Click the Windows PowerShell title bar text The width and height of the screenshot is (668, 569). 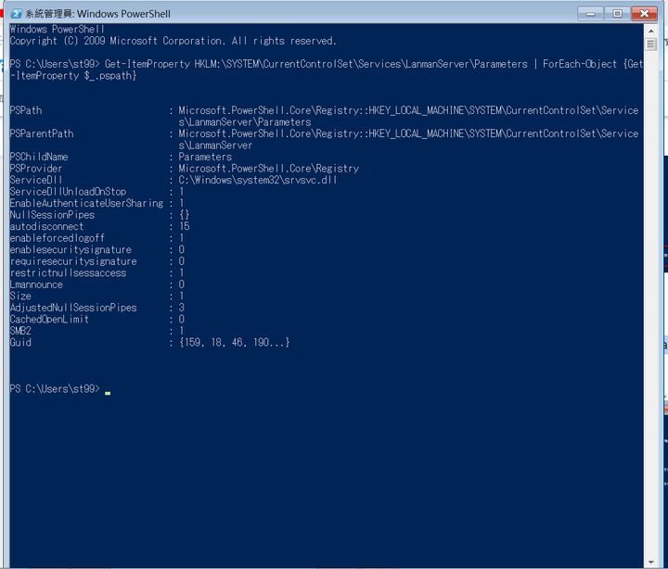point(98,14)
